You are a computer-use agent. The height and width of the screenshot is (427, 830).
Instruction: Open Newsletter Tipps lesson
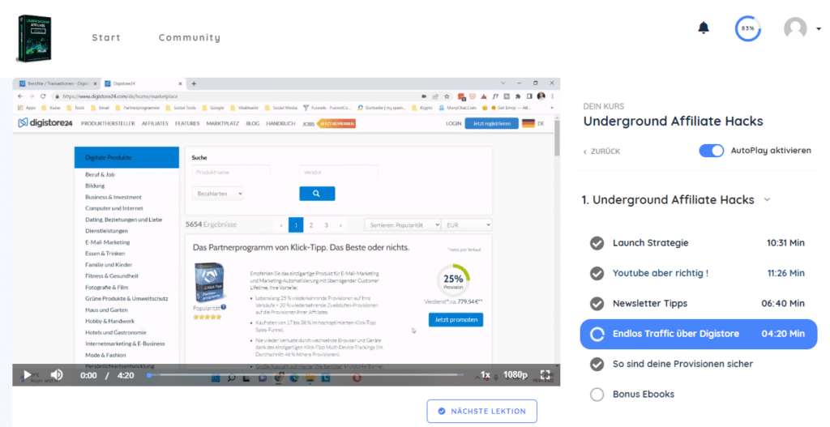pos(650,303)
